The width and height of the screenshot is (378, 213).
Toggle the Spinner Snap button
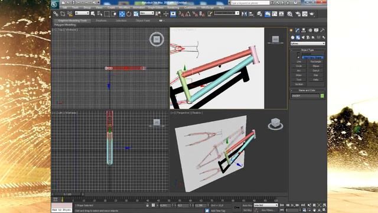tap(202, 14)
